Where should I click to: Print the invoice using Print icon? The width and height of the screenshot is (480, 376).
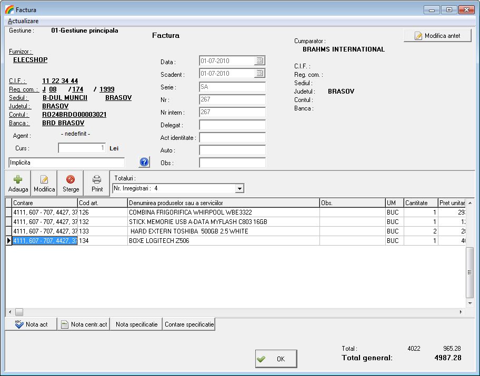tap(97, 183)
